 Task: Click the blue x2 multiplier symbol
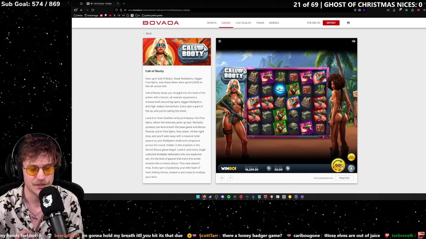click(280, 89)
